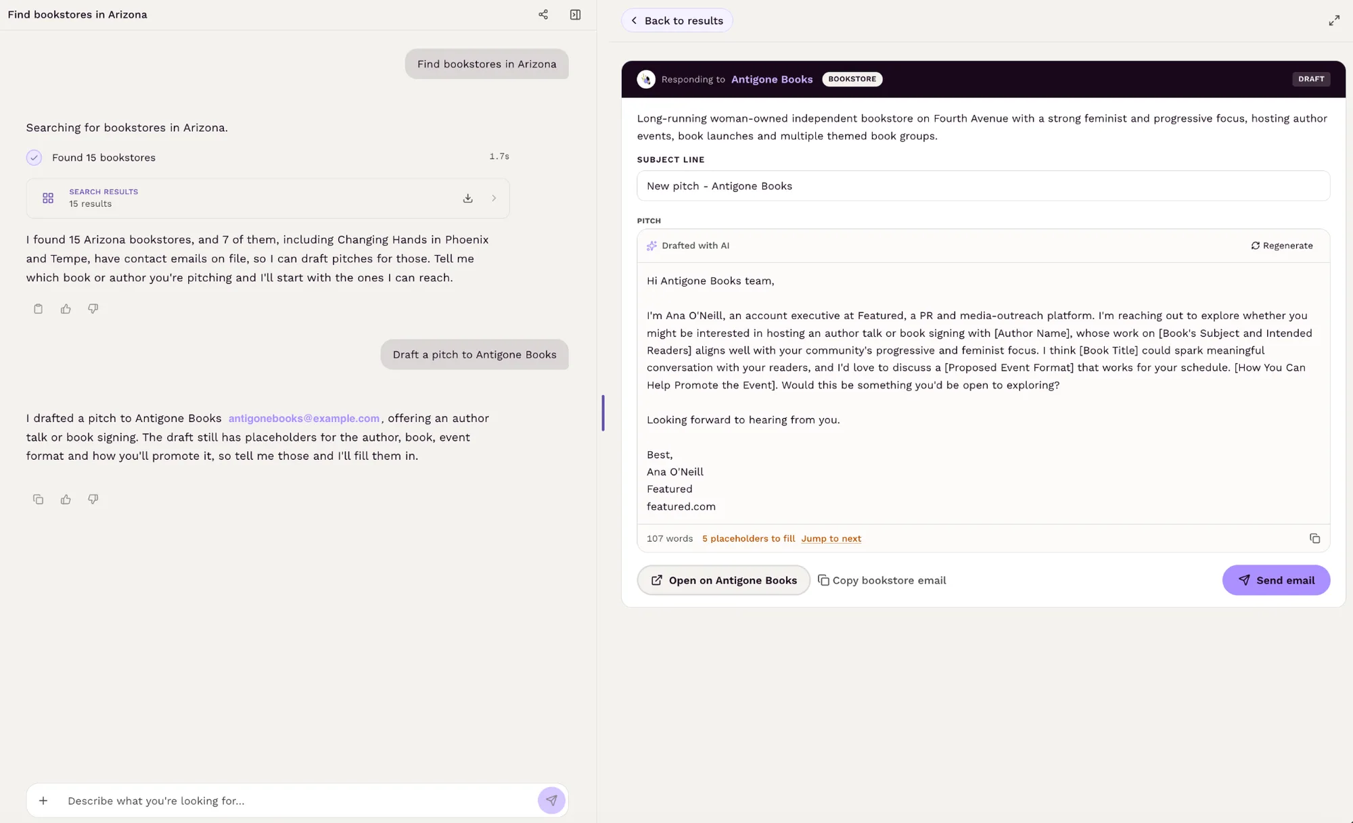Click the 'Drafted with AI' label
Image resolution: width=1353 pixels, height=823 pixels.
695,245
